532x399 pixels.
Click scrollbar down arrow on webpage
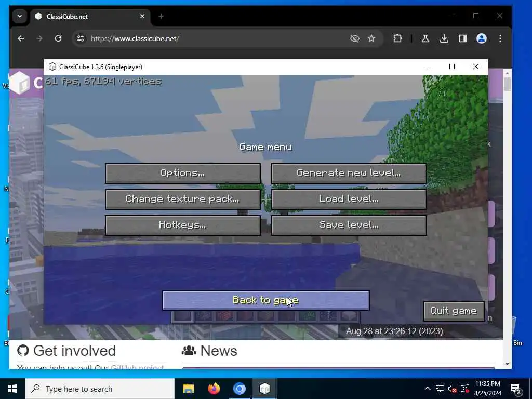coord(507,364)
